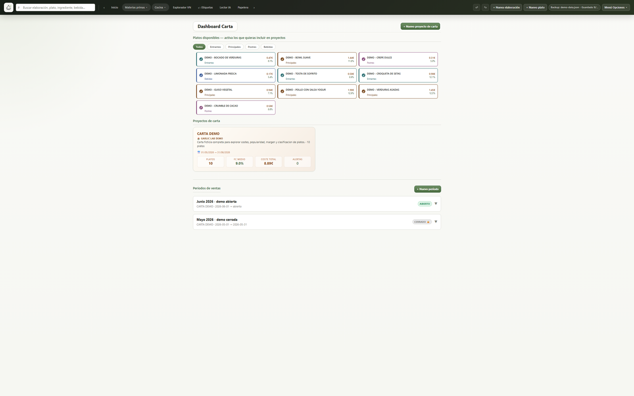Click the search magnifier icon
The width and height of the screenshot is (634, 396).
point(19,7)
